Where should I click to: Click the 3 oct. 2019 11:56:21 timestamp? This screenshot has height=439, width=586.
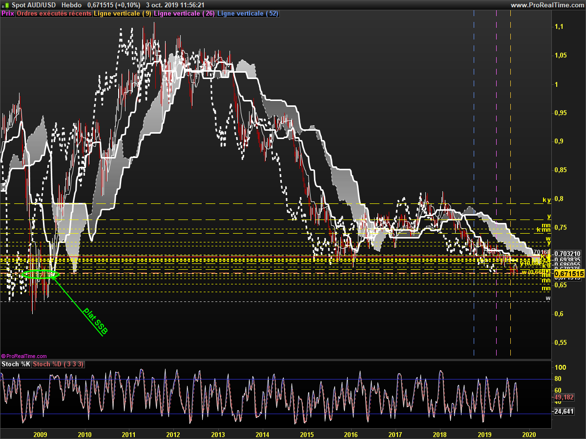(175, 5)
